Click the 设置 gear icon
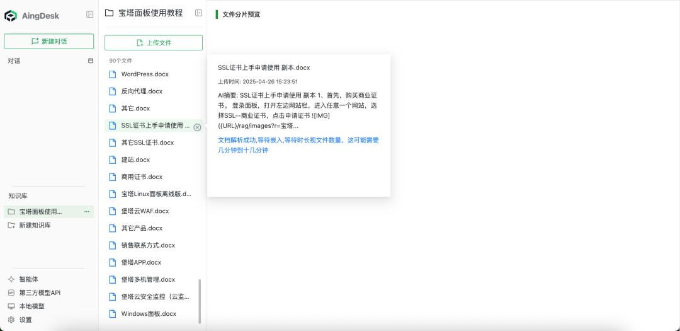The width and height of the screenshot is (680, 331). [x=11, y=320]
